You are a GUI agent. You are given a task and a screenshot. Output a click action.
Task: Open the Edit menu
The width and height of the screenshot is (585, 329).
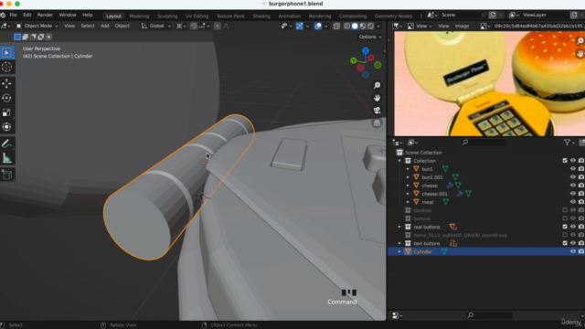27,15
